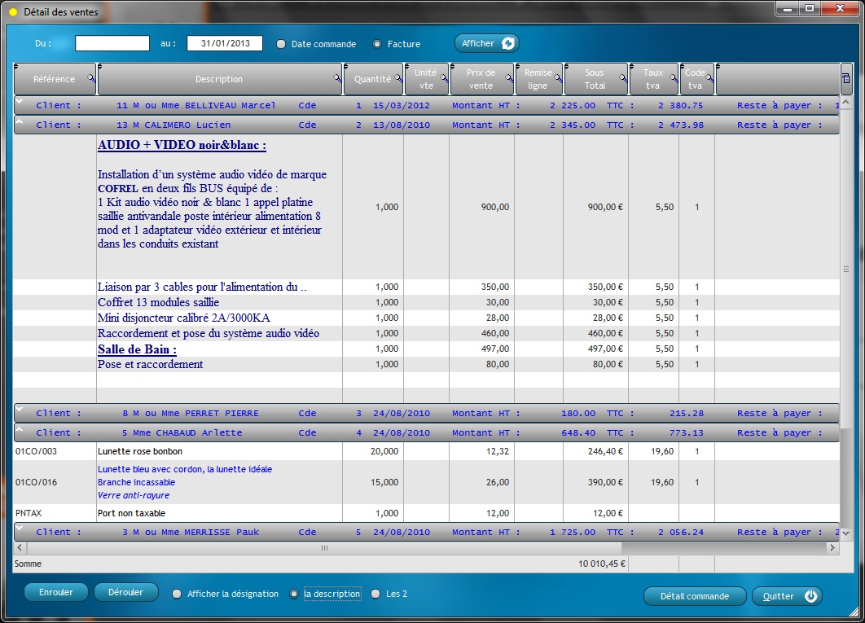Image resolution: width=865 pixels, height=623 pixels.
Task: Click the magnifier icon in Taux tva header
Action: [x=673, y=79]
